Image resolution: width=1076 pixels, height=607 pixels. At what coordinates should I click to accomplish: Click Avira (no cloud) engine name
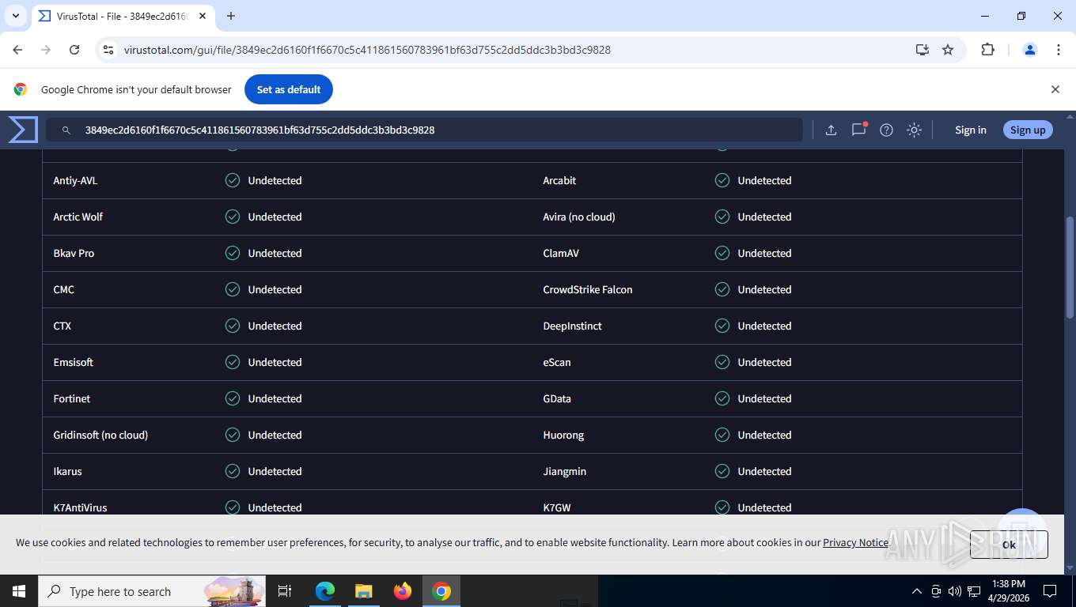point(579,217)
